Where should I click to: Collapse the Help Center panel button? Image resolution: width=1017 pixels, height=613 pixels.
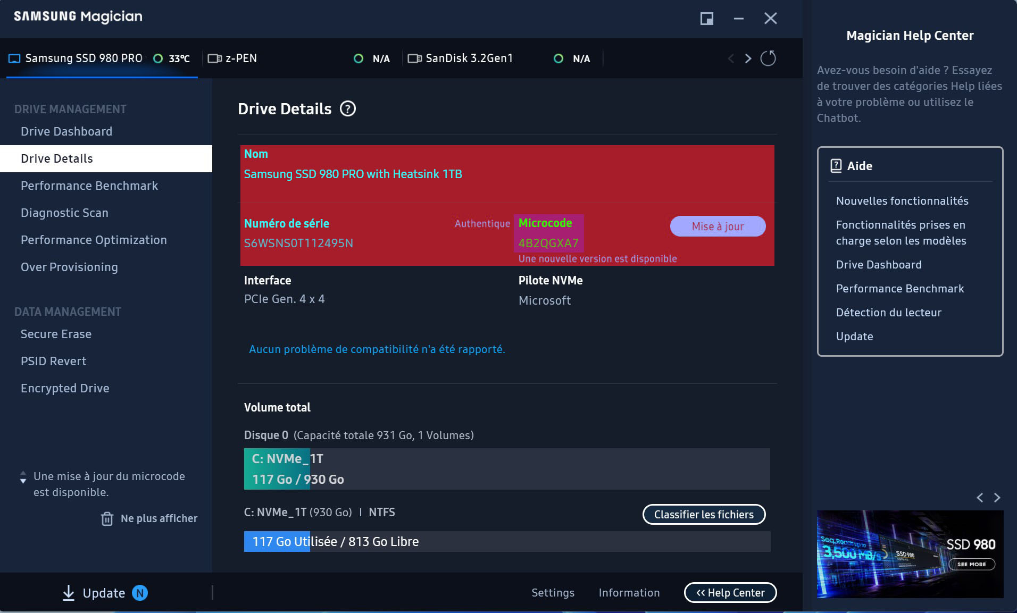[x=730, y=592]
